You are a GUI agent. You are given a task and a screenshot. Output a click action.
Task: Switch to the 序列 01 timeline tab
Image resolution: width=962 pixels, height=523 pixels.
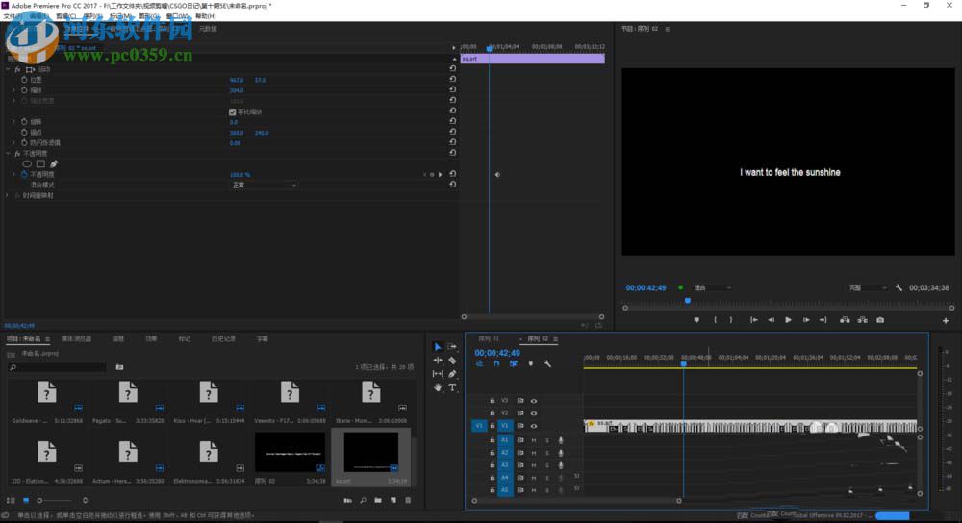tap(490, 339)
